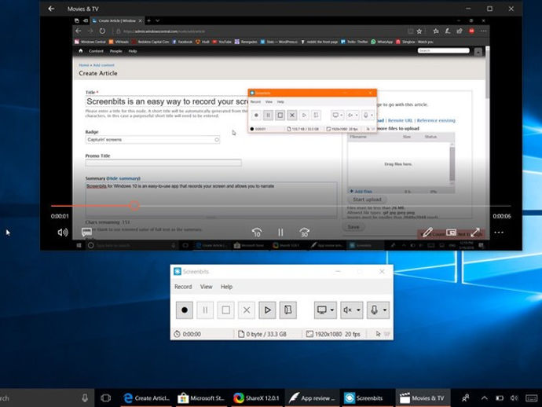Image resolution: width=542 pixels, height=407 pixels.
Task: Switch to Microsoft Store taskbar button
Action: 201,398
